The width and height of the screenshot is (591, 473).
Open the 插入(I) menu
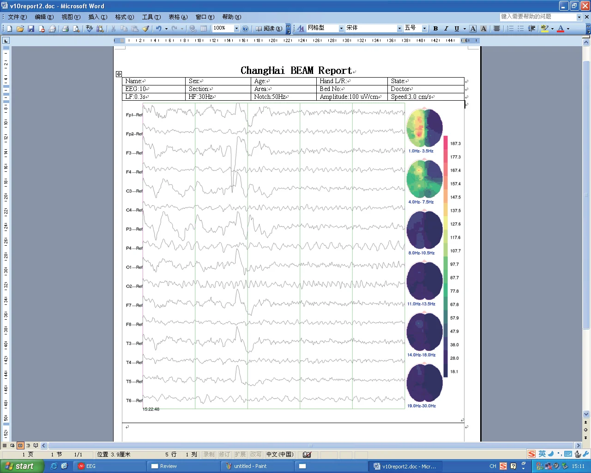97,17
